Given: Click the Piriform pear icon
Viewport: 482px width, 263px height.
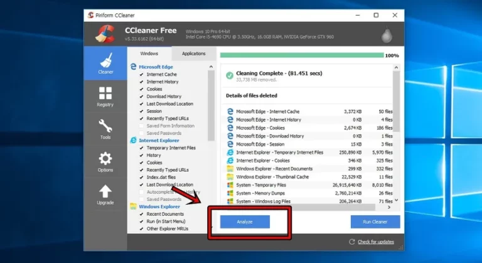Looking at the screenshot, I should pos(387,35).
